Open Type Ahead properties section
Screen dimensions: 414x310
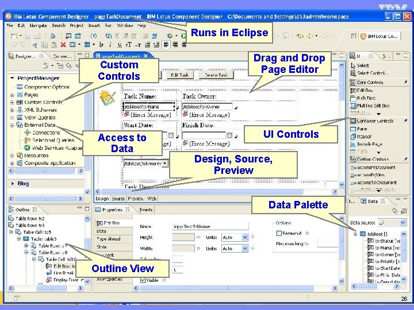tap(109, 239)
